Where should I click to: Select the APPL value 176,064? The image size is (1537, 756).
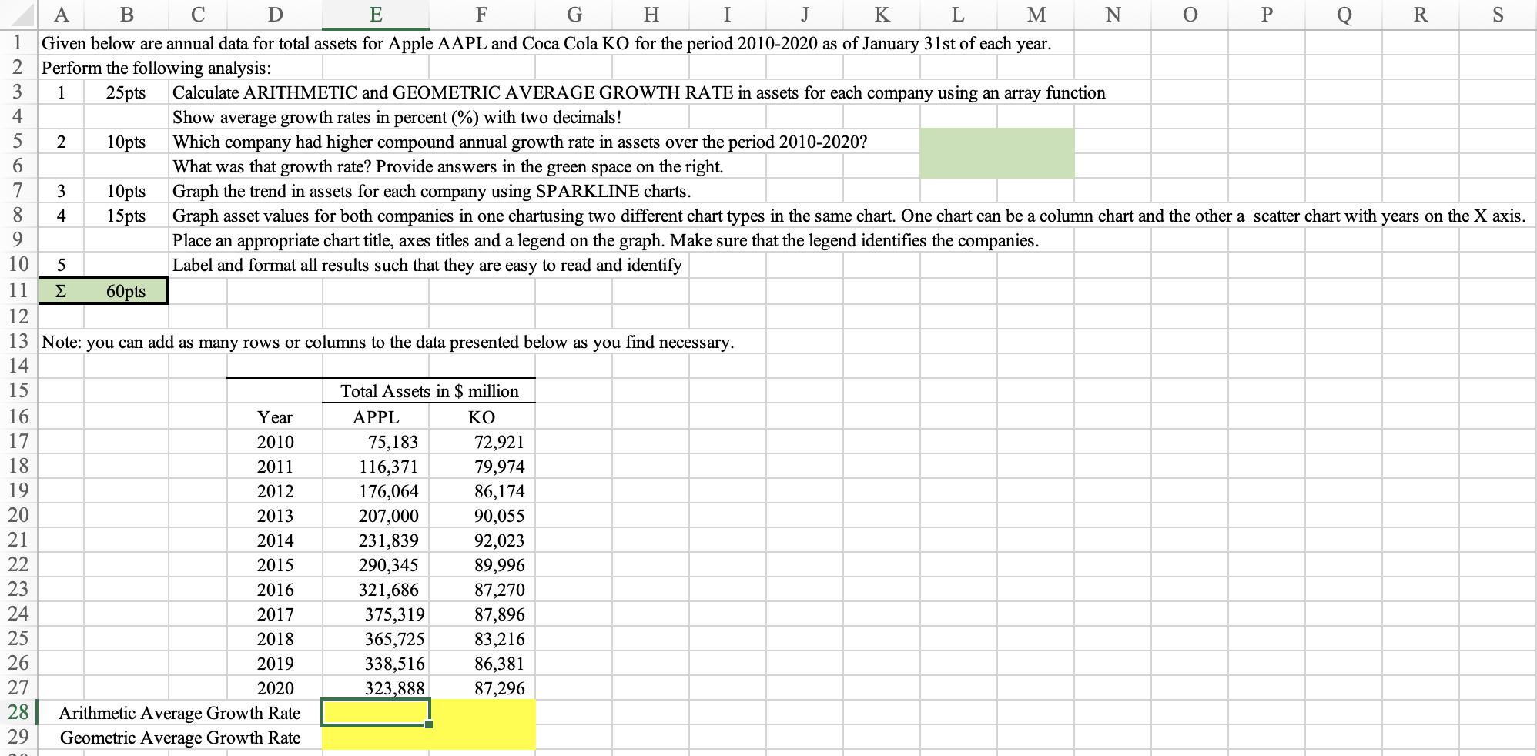(376, 490)
